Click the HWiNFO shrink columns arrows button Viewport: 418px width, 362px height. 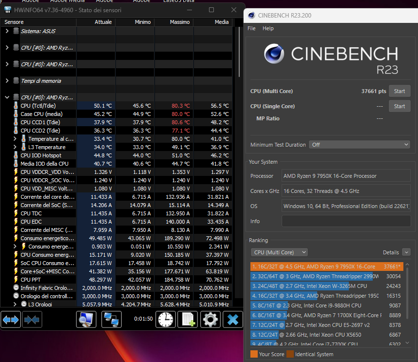point(32,319)
